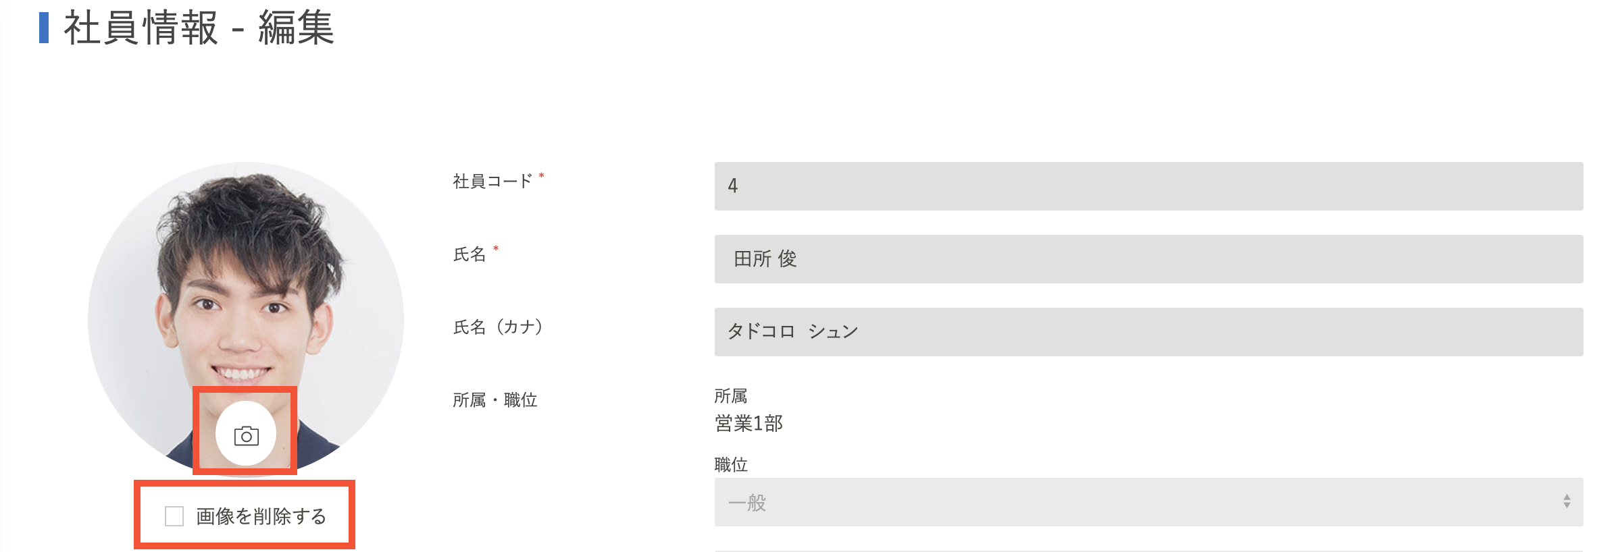Click the 画像を削除する label text

coord(261,516)
